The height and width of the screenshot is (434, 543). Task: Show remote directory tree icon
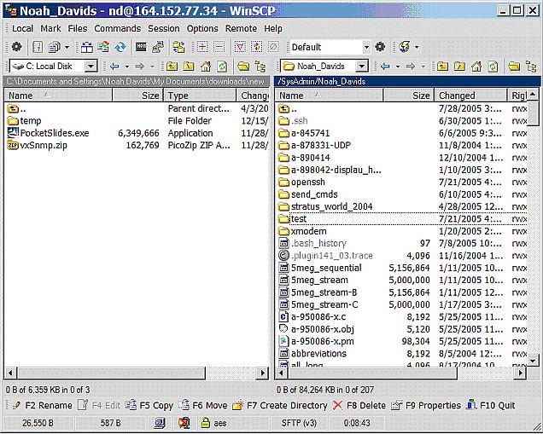530,66
